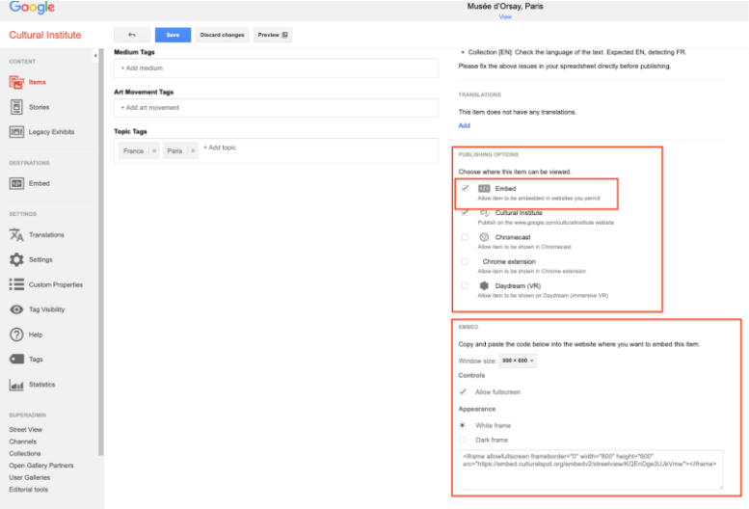Open the Custom Properties list icon
Image resolution: width=749 pixels, height=509 pixels.
[x=16, y=284]
